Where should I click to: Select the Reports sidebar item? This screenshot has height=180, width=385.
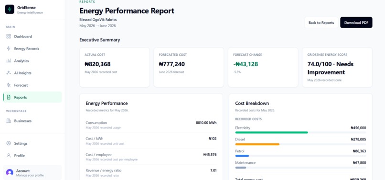32,97
